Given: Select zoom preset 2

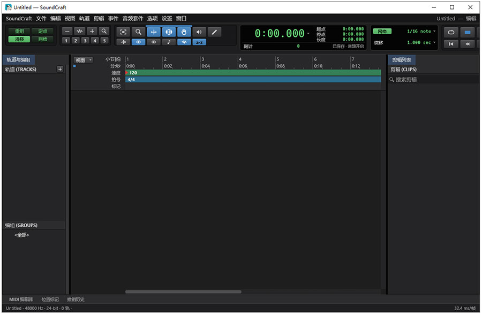Looking at the screenshot, I should 76,41.
